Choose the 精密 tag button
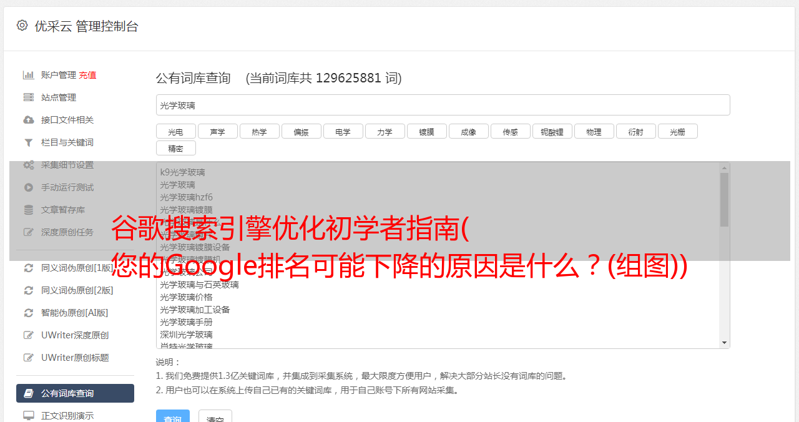 (x=175, y=148)
